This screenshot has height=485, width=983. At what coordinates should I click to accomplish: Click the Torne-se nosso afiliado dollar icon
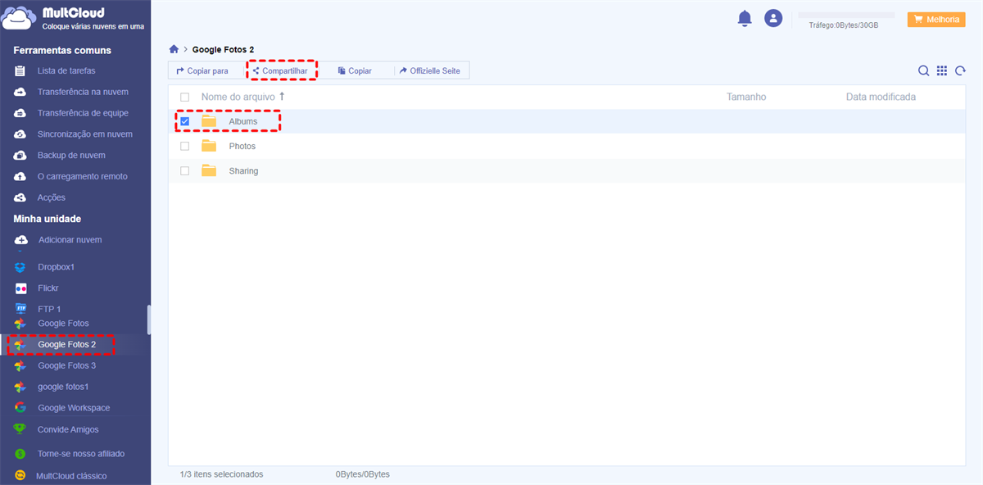click(x=20, y=453)
